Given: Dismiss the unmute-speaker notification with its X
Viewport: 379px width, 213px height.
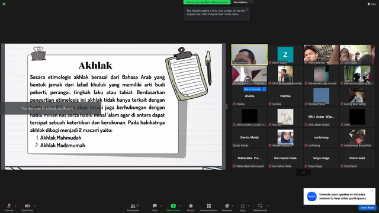Looking at the screenshot, I should [x=372, y=191].
